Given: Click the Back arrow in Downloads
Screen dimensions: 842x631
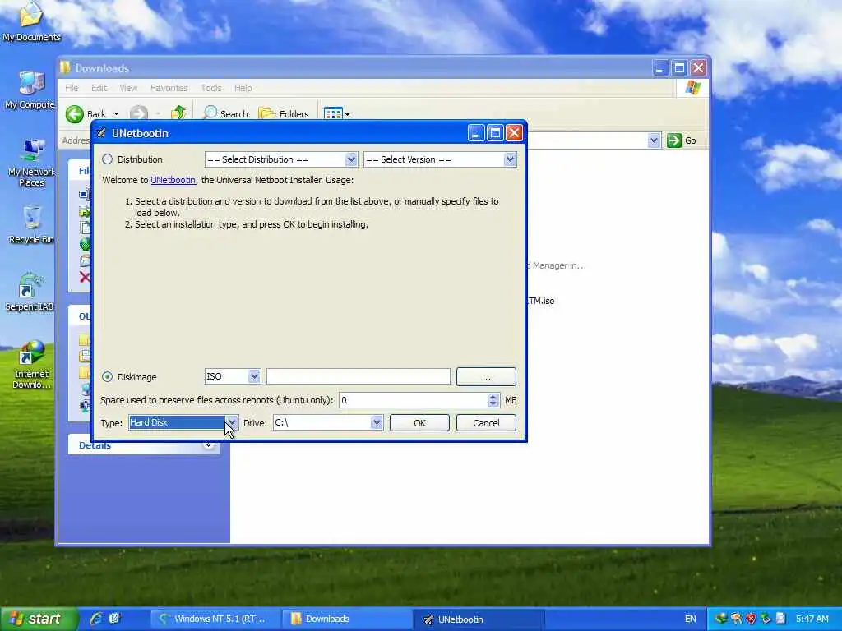Looking at the screenshot, I should click(x=75, y=113).
